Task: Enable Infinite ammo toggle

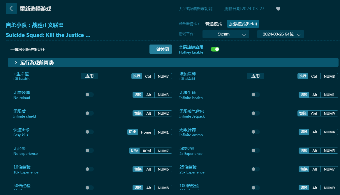Action: 256,132
